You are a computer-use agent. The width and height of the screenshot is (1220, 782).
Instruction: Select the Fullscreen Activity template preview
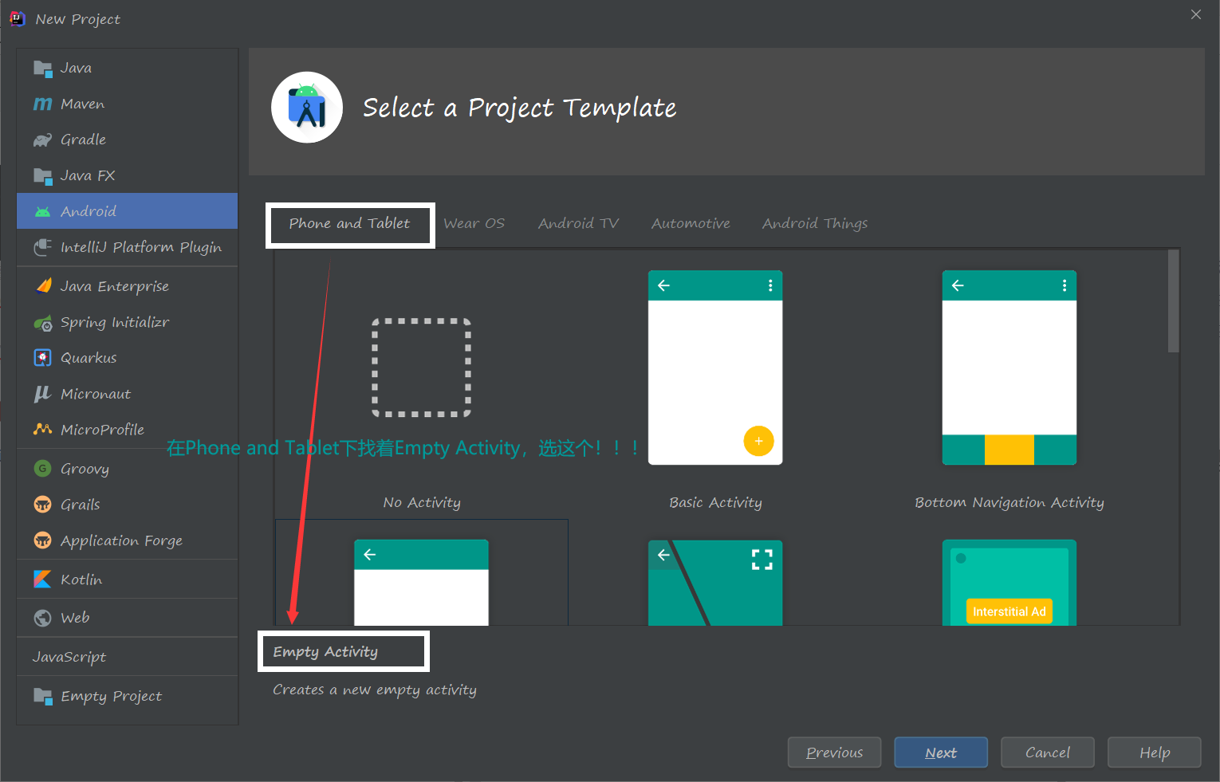[x=715, y=582]
